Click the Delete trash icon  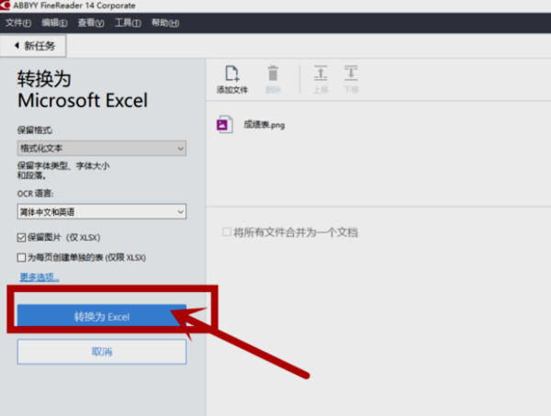[x=273, y=73]
